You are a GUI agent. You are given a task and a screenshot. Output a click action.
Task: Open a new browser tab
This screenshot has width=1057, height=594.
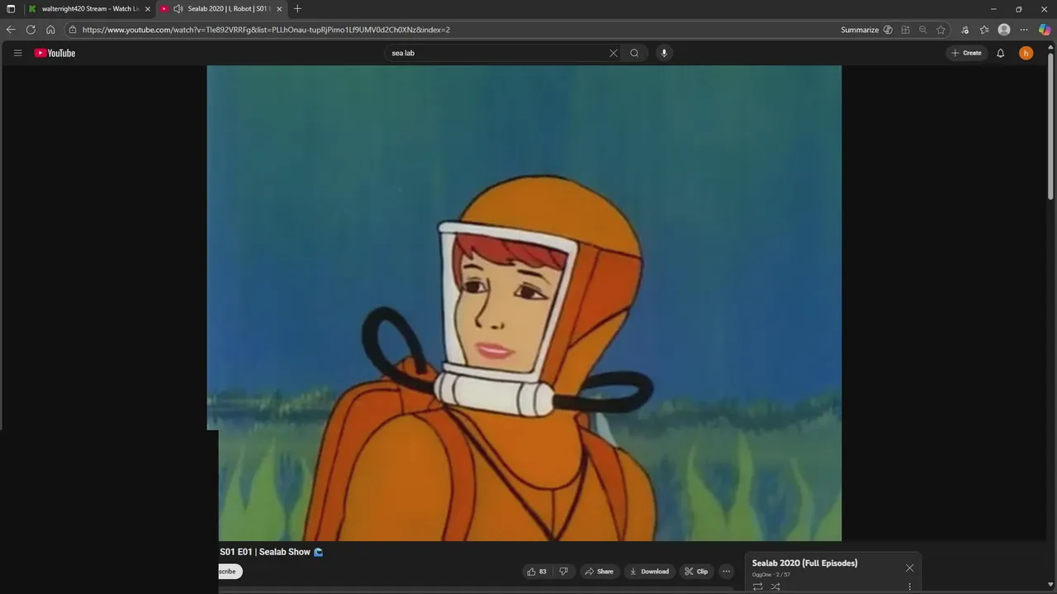click(297, 8)
